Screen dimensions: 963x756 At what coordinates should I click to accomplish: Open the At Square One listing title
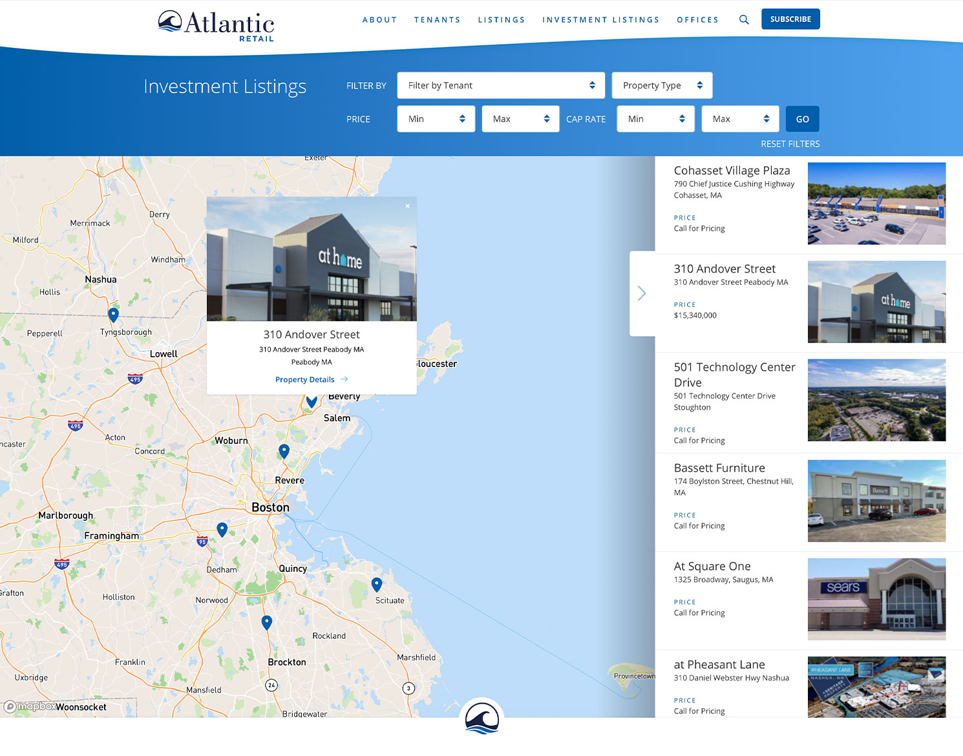pyautogui.click(x=712, y=566)
